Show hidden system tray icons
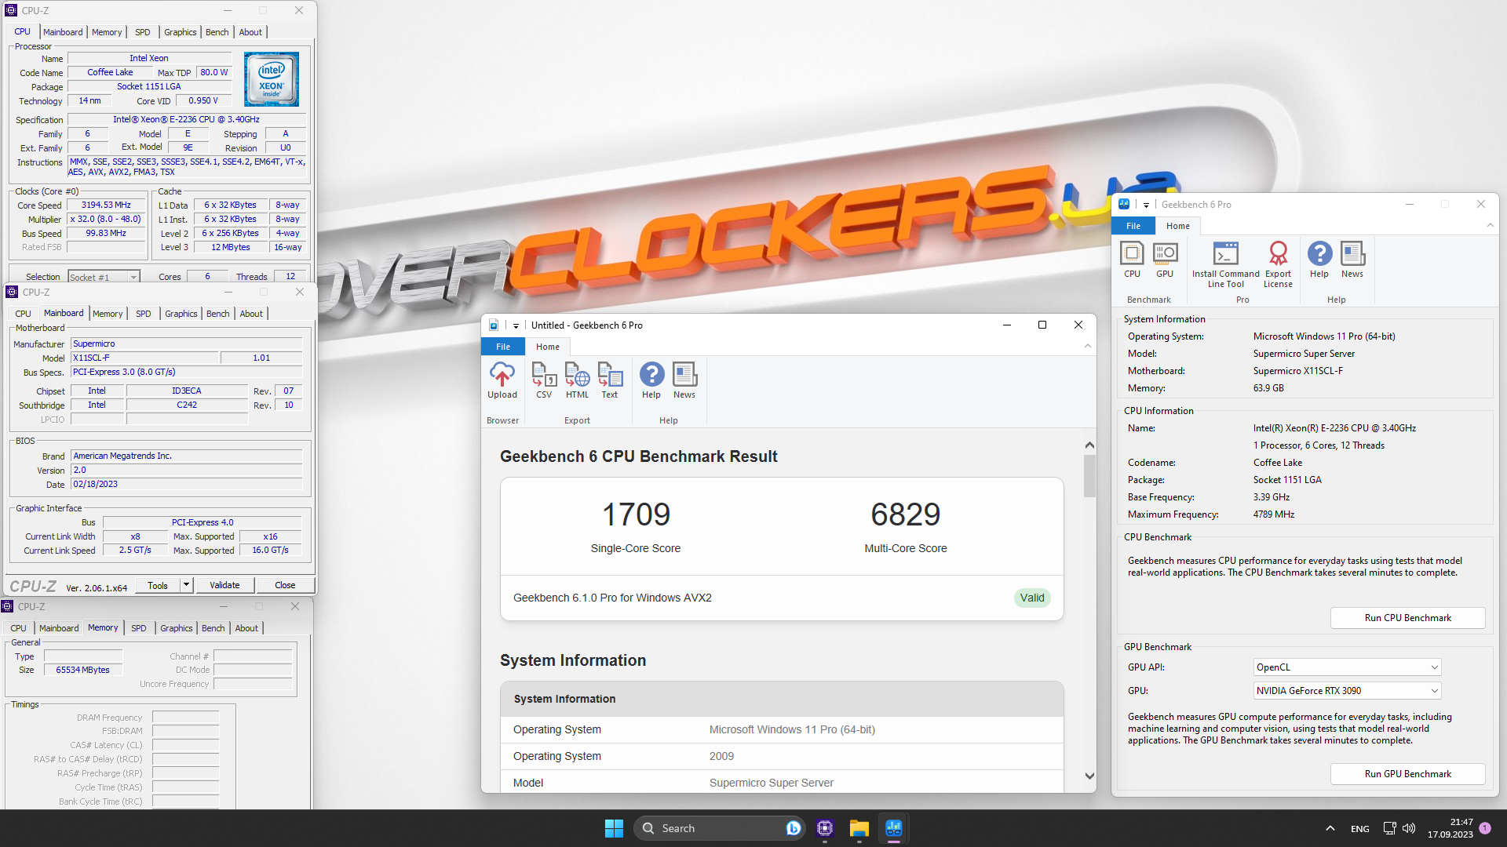The image size is (1507, 847). tap(1330, 828)
